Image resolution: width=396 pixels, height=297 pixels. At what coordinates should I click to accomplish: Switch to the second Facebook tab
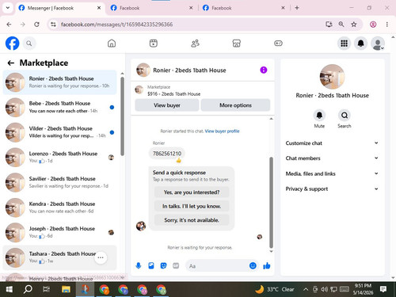point(152,8)
